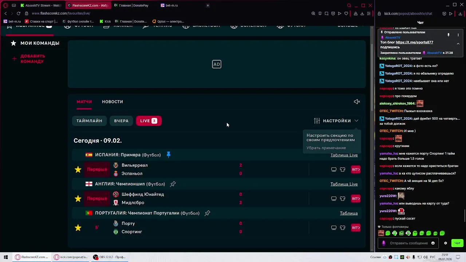Open the jersey lineup icon for Villarreal–Espanyol

coord(343,170)
